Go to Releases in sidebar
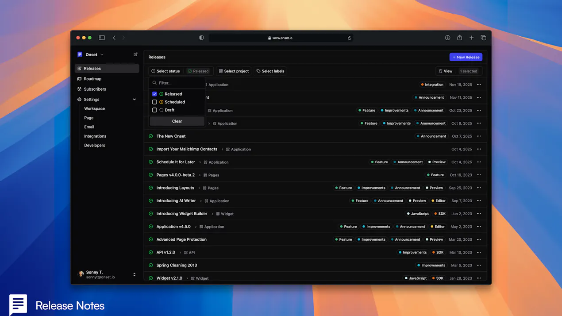The height and width of the screenshot is (316, 562). click(x=107, y=69)
